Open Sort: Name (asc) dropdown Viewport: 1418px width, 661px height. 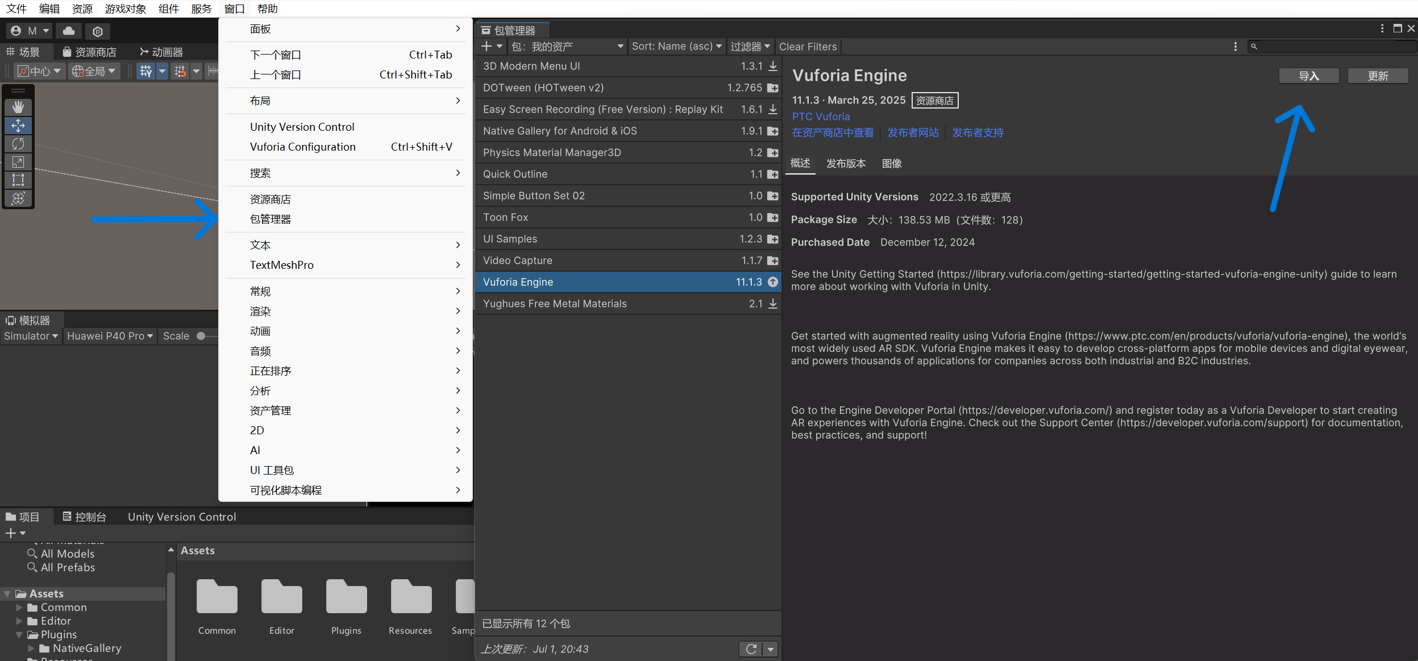[x=676, y=47]
